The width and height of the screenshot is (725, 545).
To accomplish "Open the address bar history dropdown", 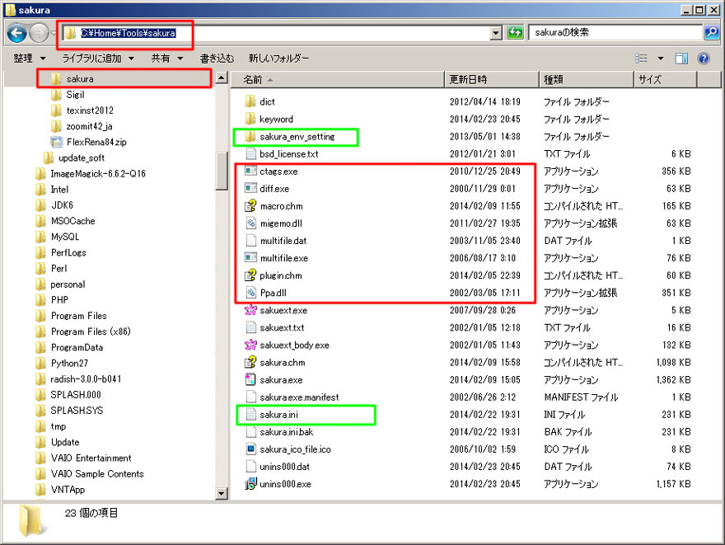I will click(496, 33).
